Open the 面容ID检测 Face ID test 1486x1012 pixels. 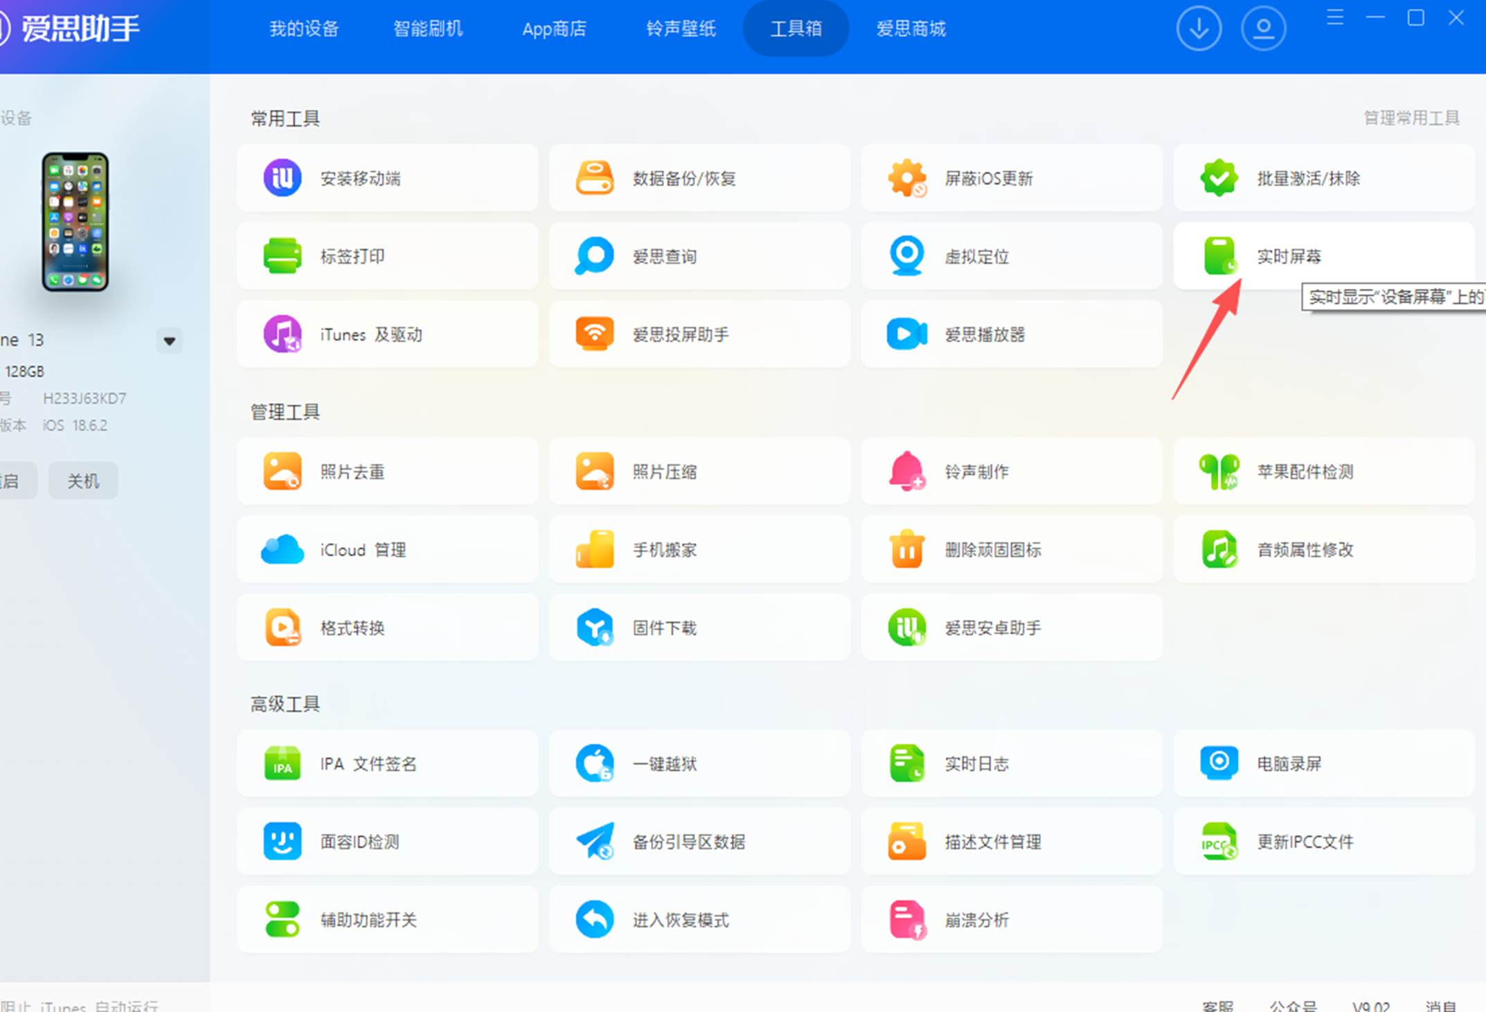[359, 842]
